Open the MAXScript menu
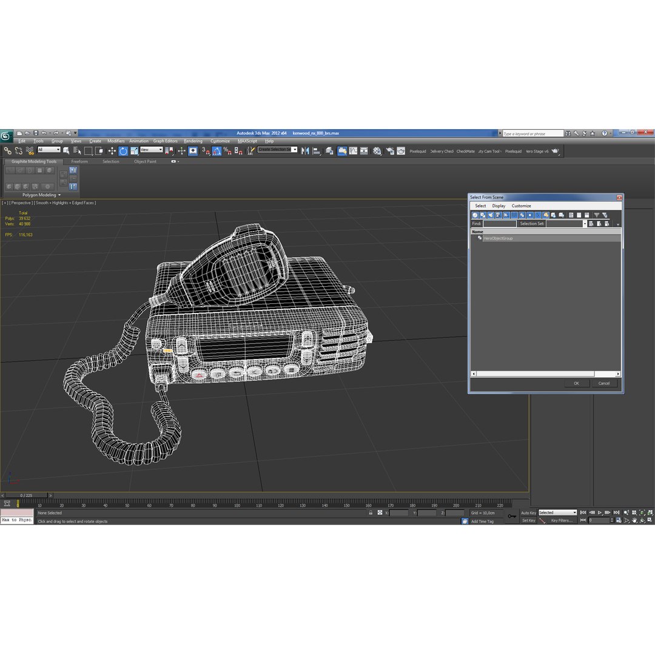 click(x=247, y=141)
